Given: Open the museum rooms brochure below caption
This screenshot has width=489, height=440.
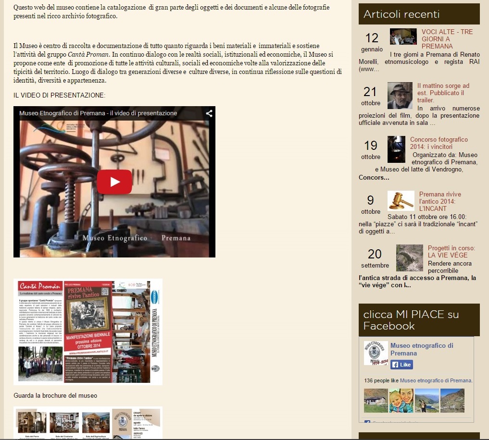Looking at the screenshot, I should point(88,423).
